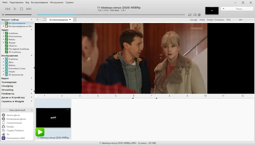The image size is (255, 145).
Task: Open the IMDB lookup link
Action: [x=202, y=20]
